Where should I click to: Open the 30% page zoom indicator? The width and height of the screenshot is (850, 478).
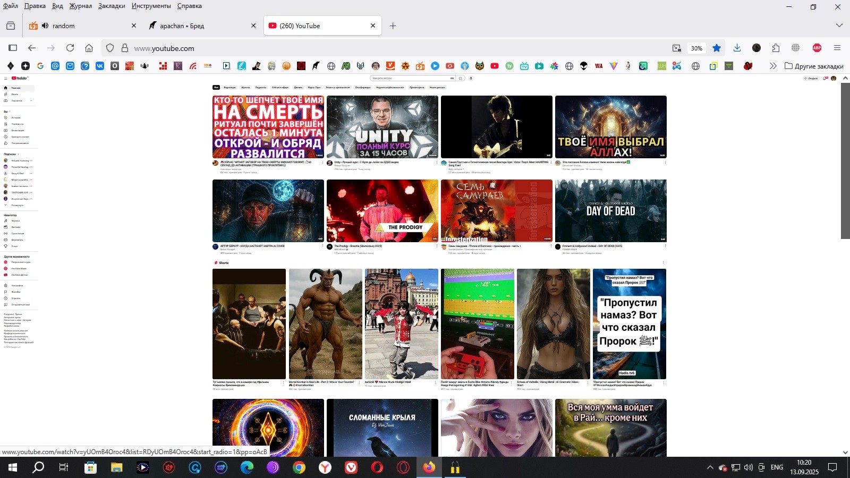[696, 48]
